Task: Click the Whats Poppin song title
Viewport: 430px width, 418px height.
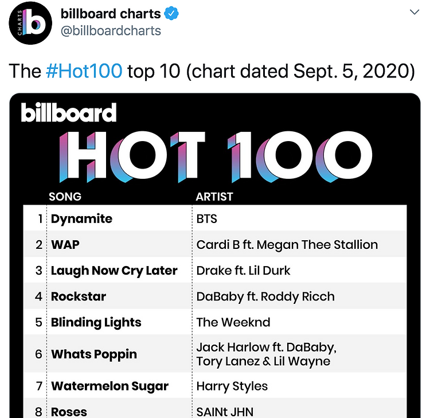Action: [x=94, y=354]
